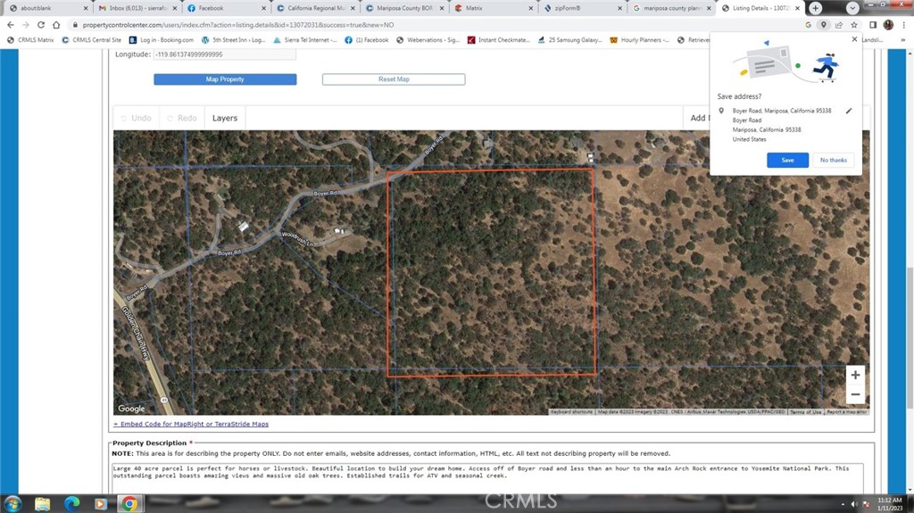The width and height of the screenshot is (914, 513).
Task: Zoom out on the map
Action: pos(855,394)
